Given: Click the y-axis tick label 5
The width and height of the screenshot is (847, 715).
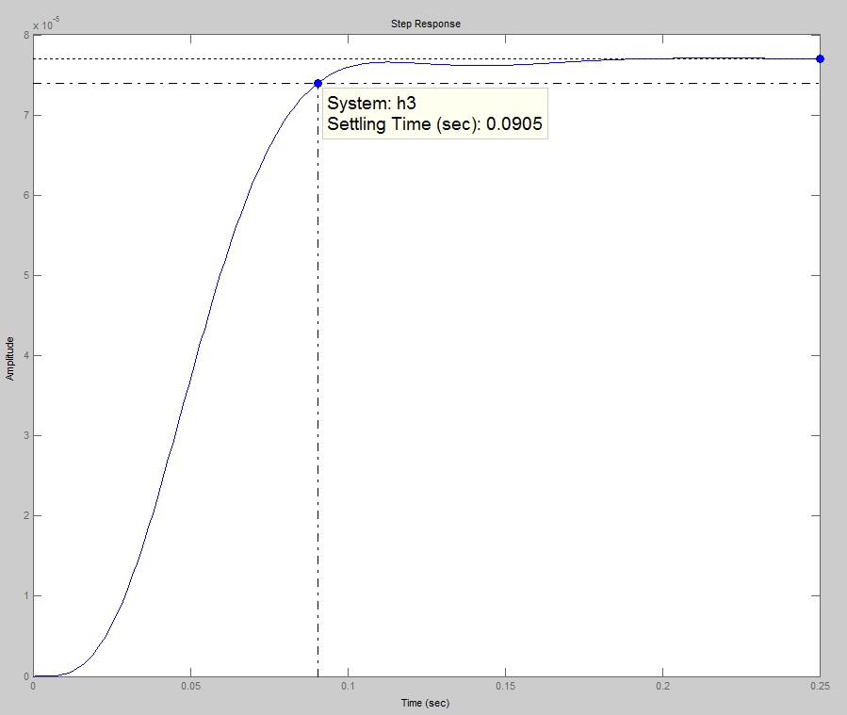Looking at the screenshot, I should click(26, 275).
